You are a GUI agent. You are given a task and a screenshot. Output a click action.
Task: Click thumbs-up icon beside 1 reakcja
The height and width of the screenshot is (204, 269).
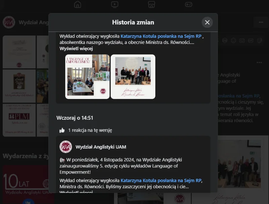click(x=62, y=130)
